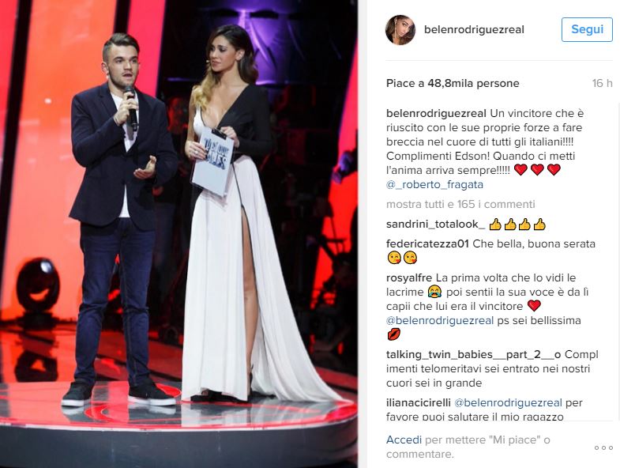Click Piace a 48,8mila persone likes count
The width and height of the screenshot is (620, 468).
(x=453, y=83)
